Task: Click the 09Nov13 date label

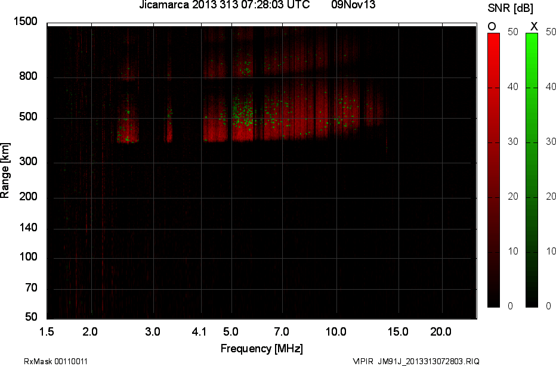Action: coord(354,5)
